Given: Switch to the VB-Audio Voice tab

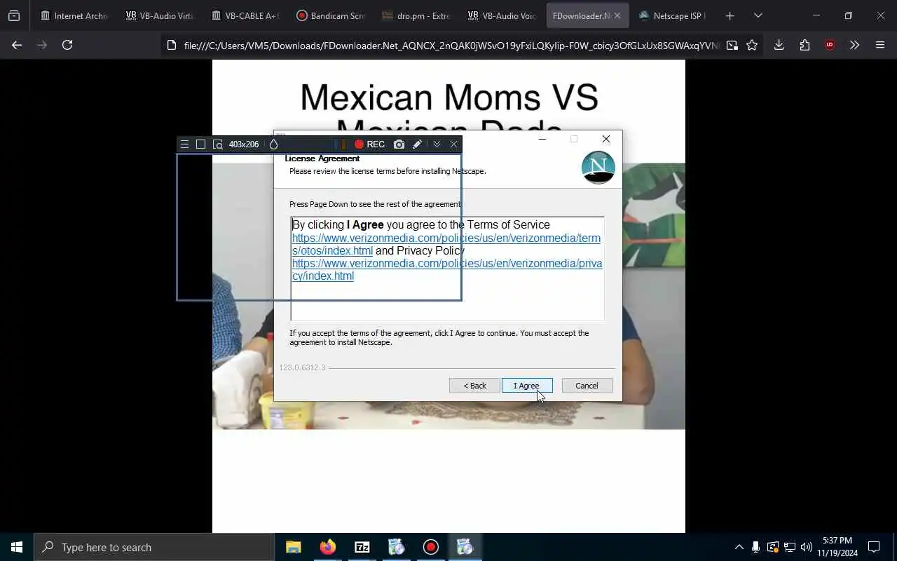Looking at the screenshot, I should [502, 15].
